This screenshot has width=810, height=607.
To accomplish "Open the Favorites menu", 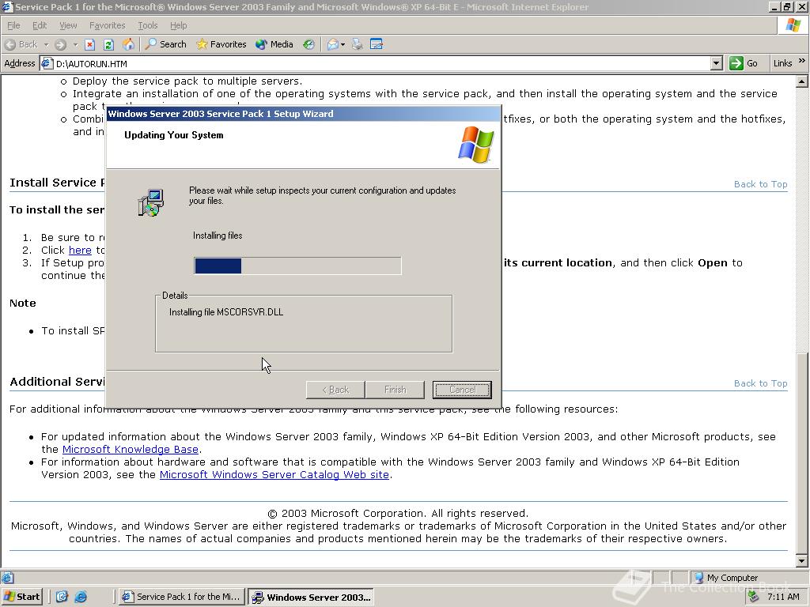I will 107,25.
